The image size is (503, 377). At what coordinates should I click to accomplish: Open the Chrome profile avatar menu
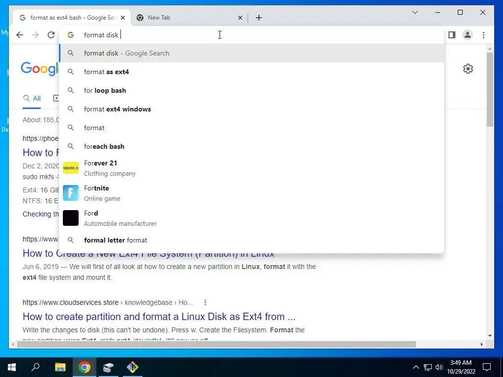(x=468, y=35)
